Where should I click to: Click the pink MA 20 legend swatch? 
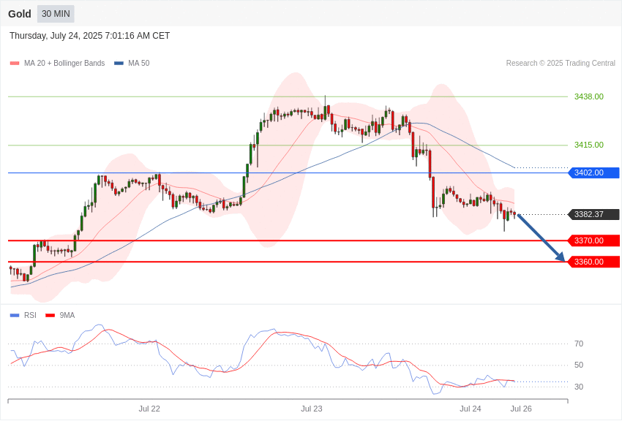(x=15, y=63)
